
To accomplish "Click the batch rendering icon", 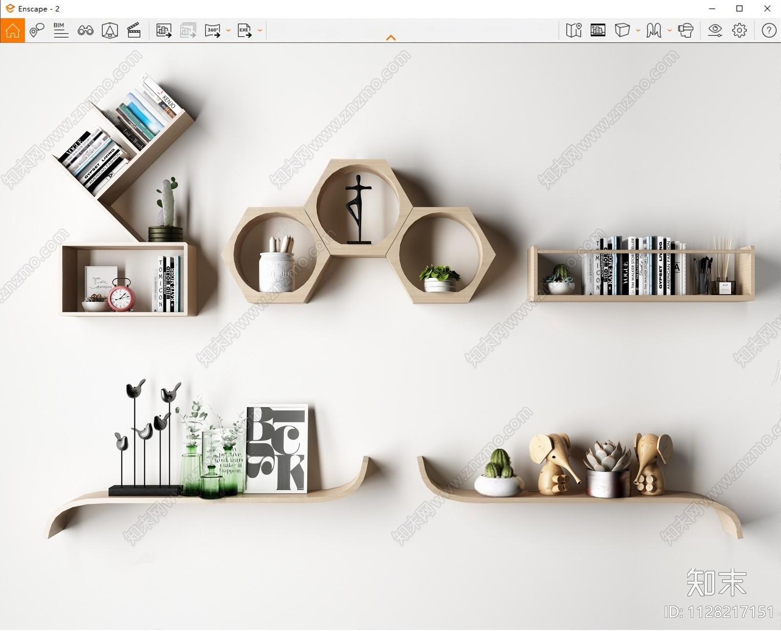I will [x=188, y=30].
